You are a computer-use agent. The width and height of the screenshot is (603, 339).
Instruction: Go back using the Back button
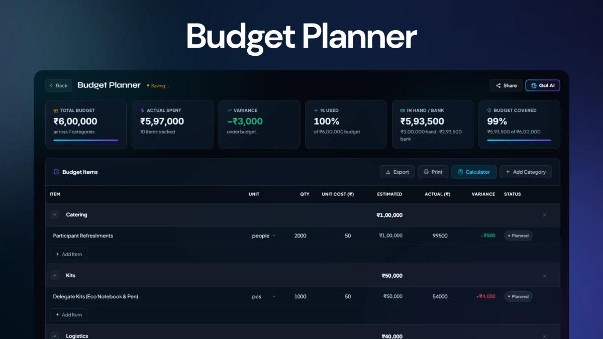59,85
